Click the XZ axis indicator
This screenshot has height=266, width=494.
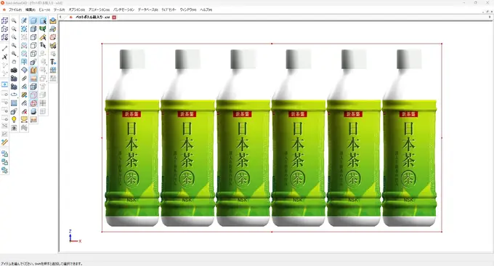point(74,236)
